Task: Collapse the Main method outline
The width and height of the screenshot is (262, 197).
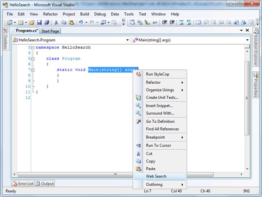Action: 33,70
